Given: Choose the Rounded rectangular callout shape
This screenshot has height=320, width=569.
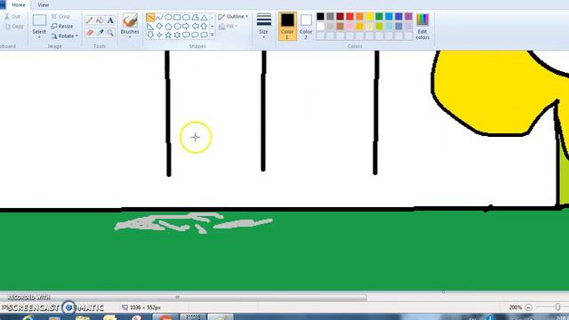Looking at the screenshot, I should [186, 35].
